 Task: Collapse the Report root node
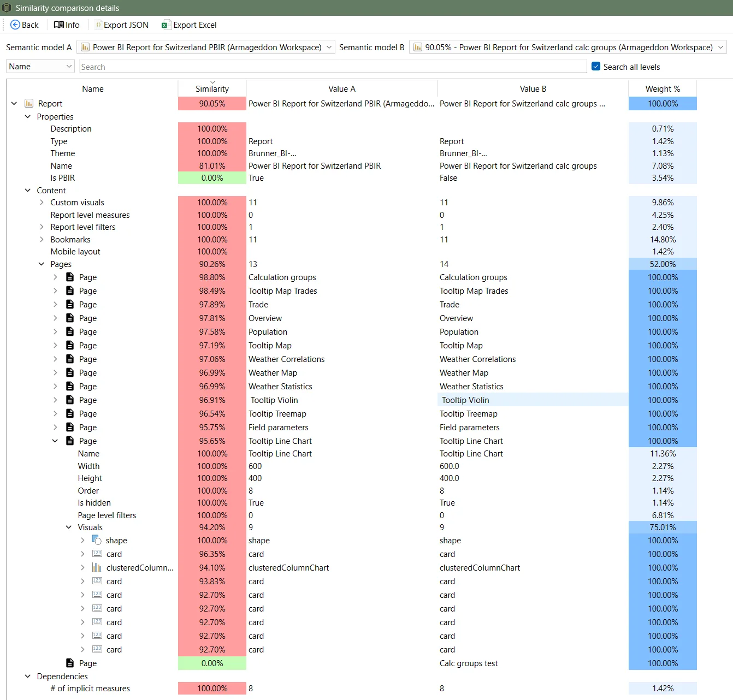tap(14, 103)
